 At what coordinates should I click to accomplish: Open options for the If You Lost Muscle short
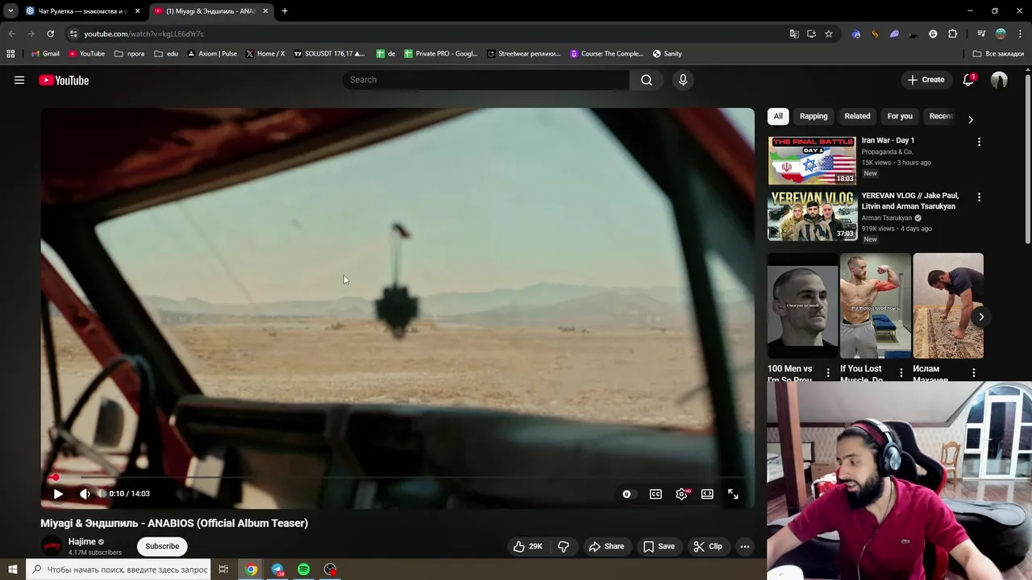point(901,373)
